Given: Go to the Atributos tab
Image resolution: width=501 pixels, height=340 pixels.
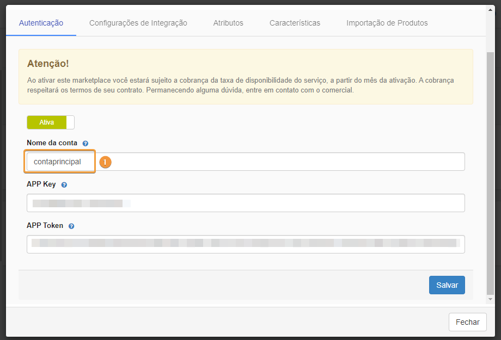Looking at the screenshot, I should pyautogui.click(x=228, y=23).
